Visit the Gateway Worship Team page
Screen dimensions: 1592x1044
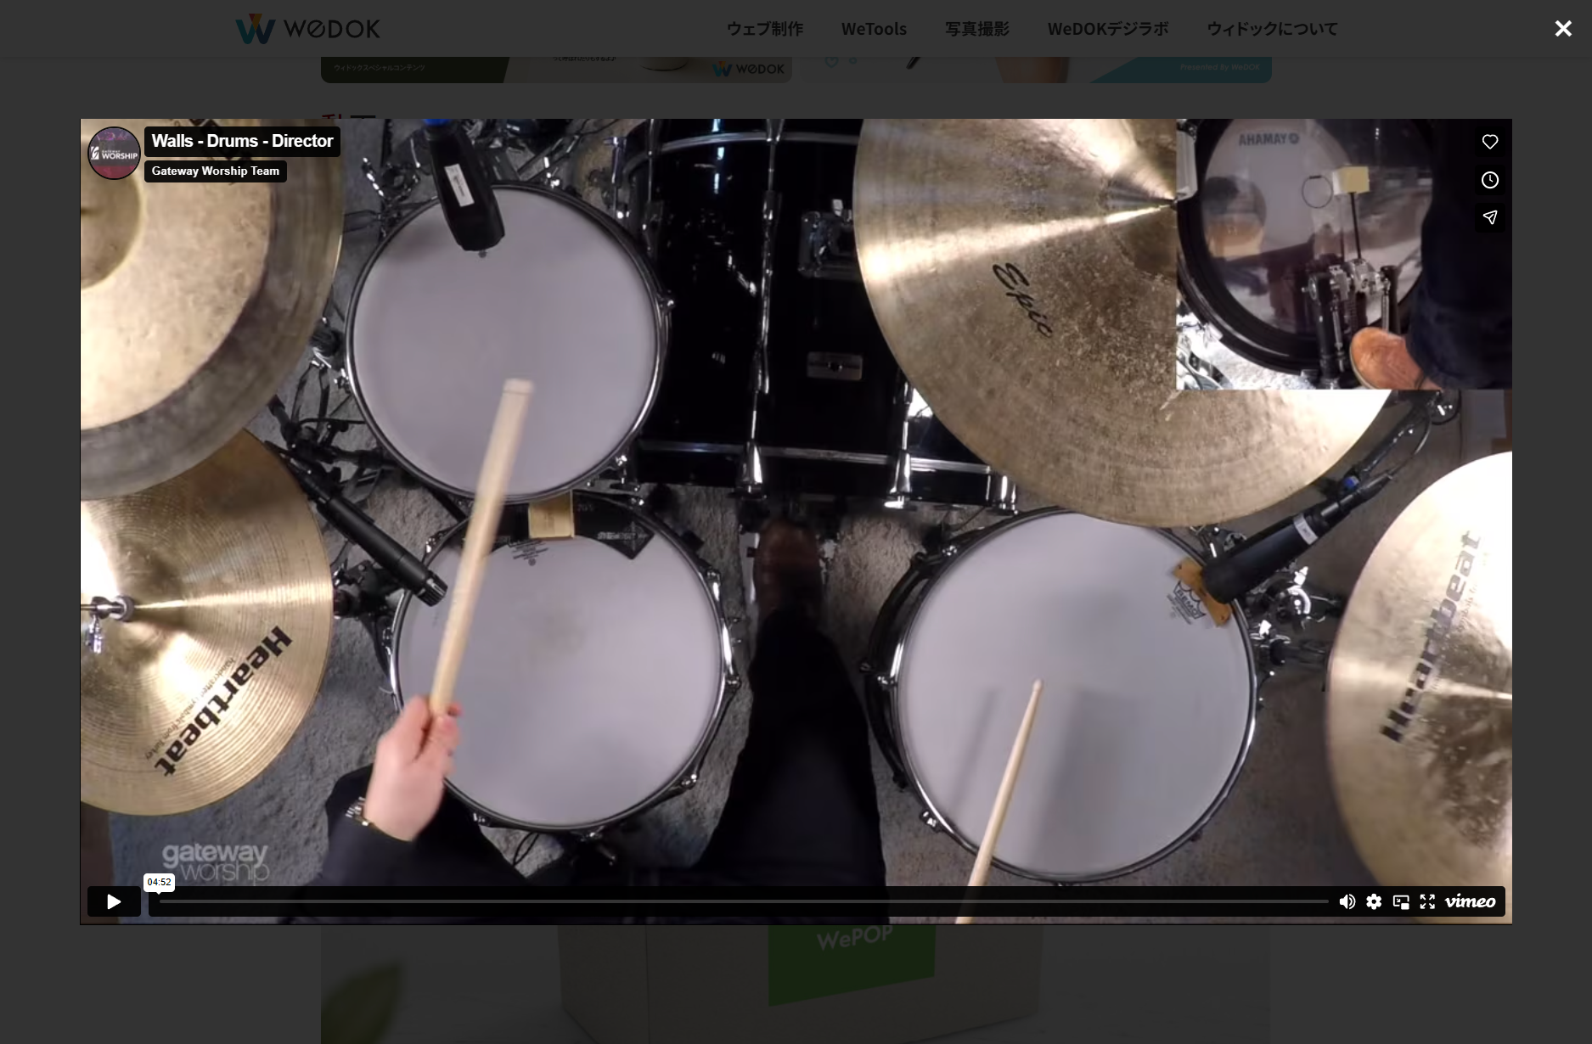coord(215,171)
